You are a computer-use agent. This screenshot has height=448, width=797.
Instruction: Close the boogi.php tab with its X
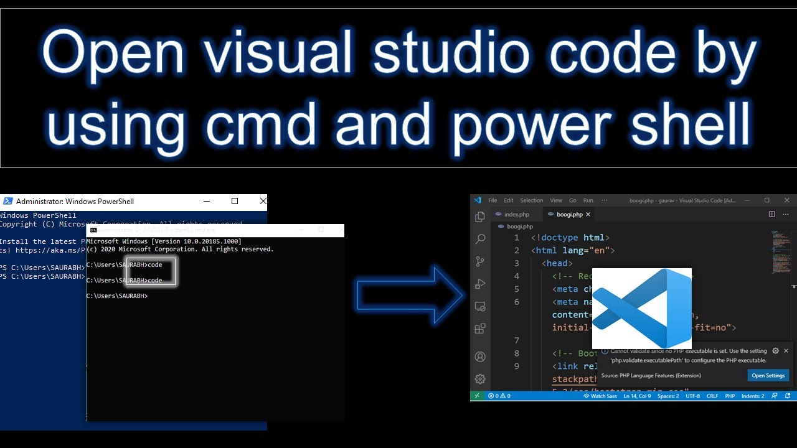pyautogui.click(x=588, y=214)
